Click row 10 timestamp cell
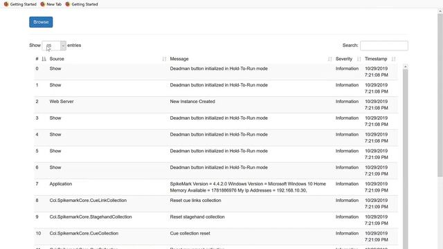The width and height of the screenshot is (443, 249). pos(377,237)
